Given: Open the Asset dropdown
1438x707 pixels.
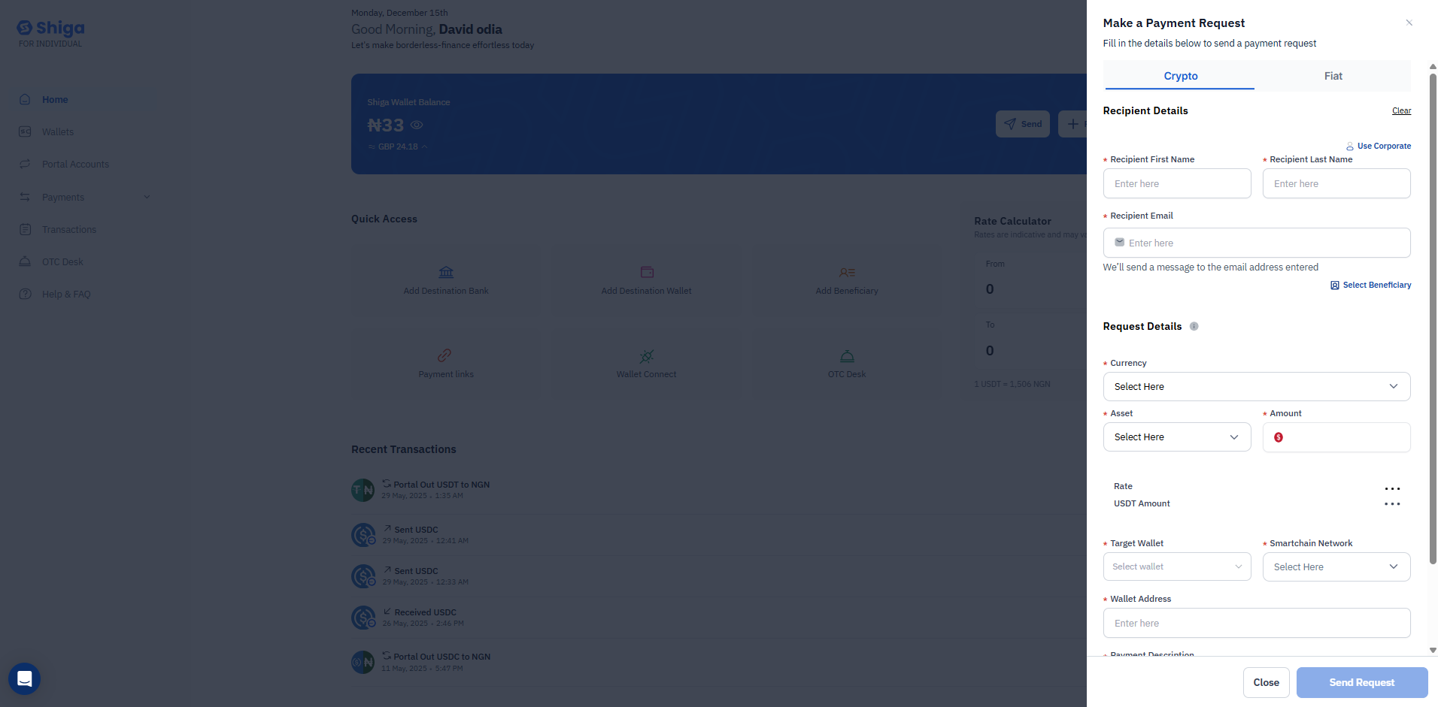Looking at the screenshot, I should pyautogui.click(x=1177, y=437).
